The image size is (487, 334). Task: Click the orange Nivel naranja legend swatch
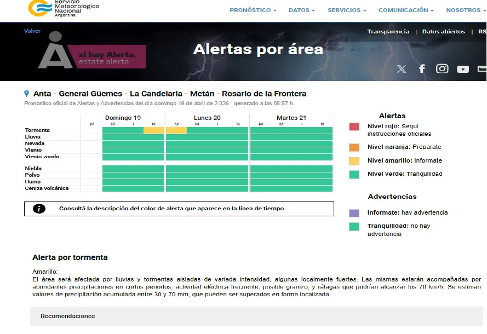point(354,147)
